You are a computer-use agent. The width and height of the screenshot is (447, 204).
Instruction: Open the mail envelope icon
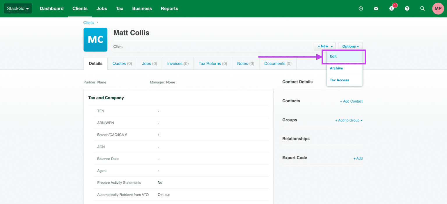pos(376,9)
